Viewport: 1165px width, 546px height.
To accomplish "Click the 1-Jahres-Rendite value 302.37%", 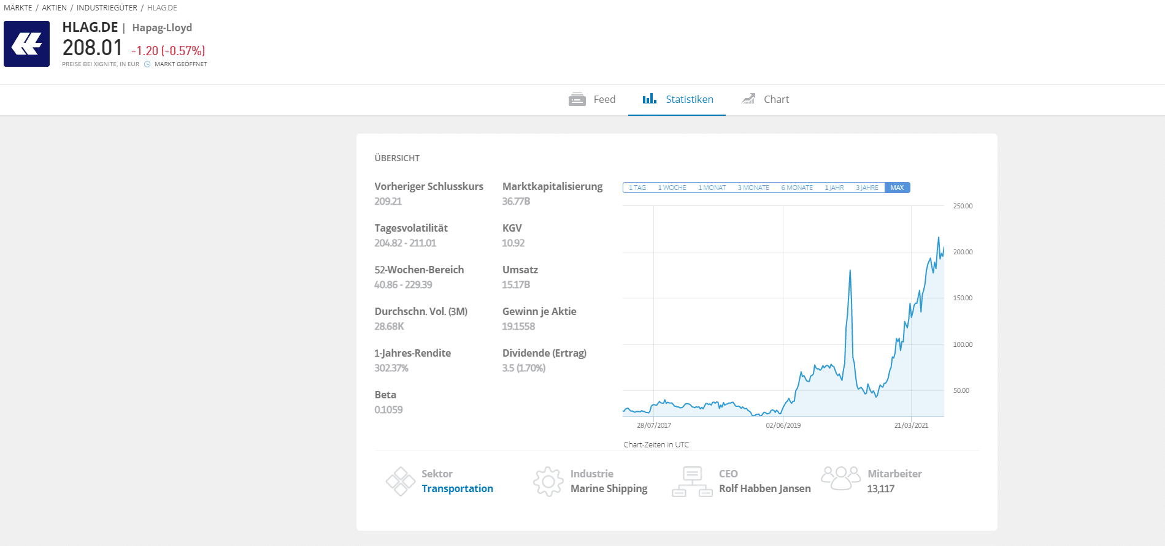I will pos(391,368).
